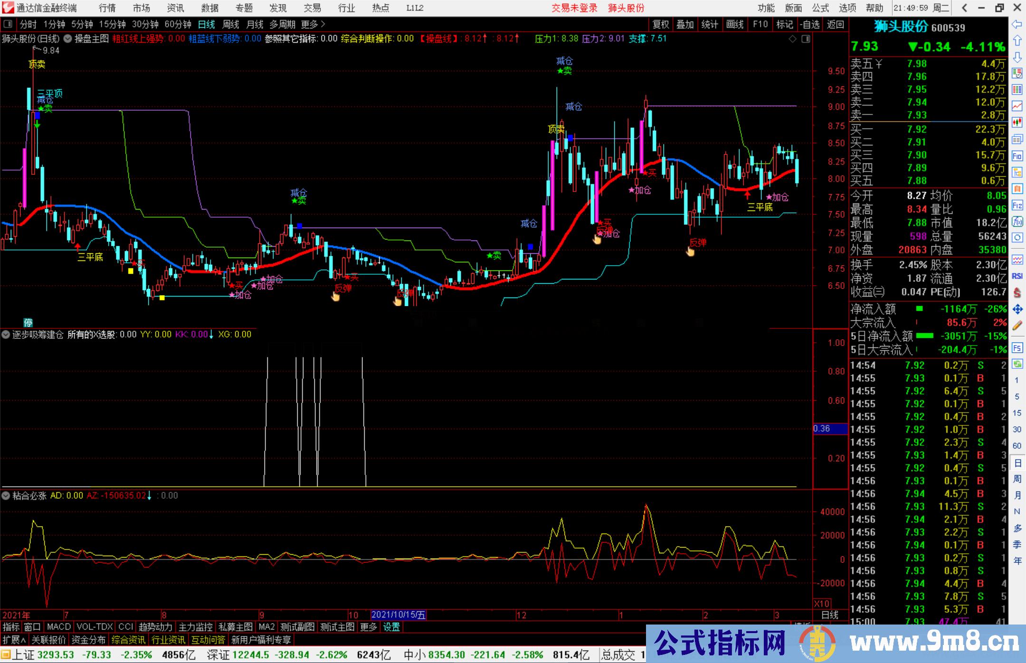Switch to the MACD indicator tab
Screen dimensions: 1026x663
click(x=58, y=627)
